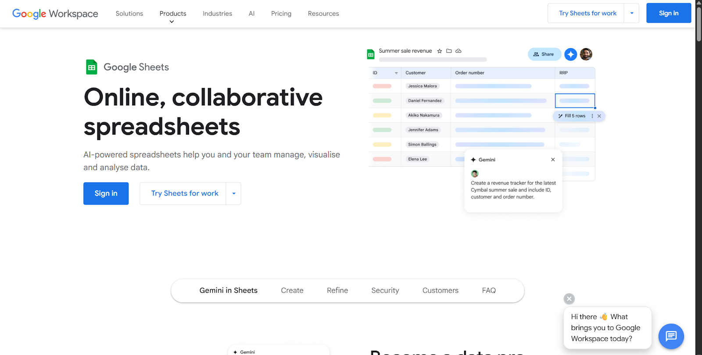Viewport: 702px width, 355px height.
Task: Click the Customer column header
Action: [426, 73]
